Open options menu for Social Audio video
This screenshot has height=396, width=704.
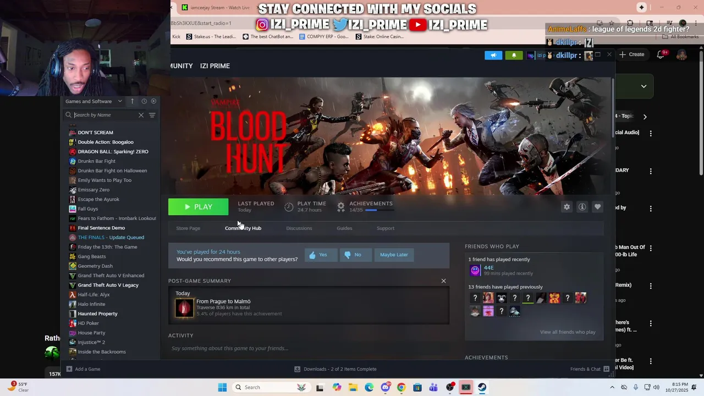pyautogui.click(x=651, y=133)
